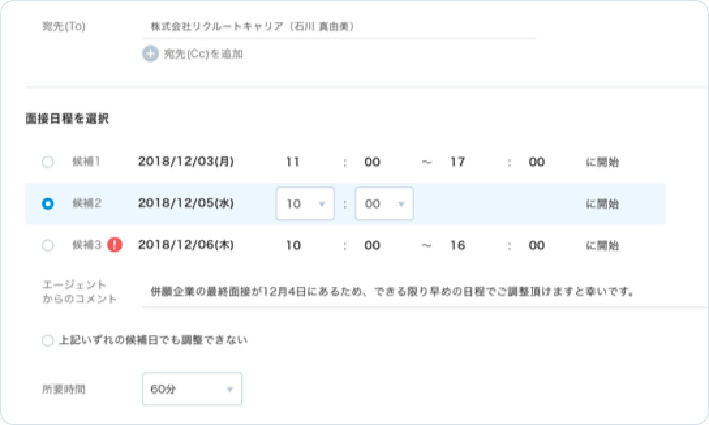
Task: Select the 候補2 radio button
Action: pyautogui.click(x=48, y=204)
